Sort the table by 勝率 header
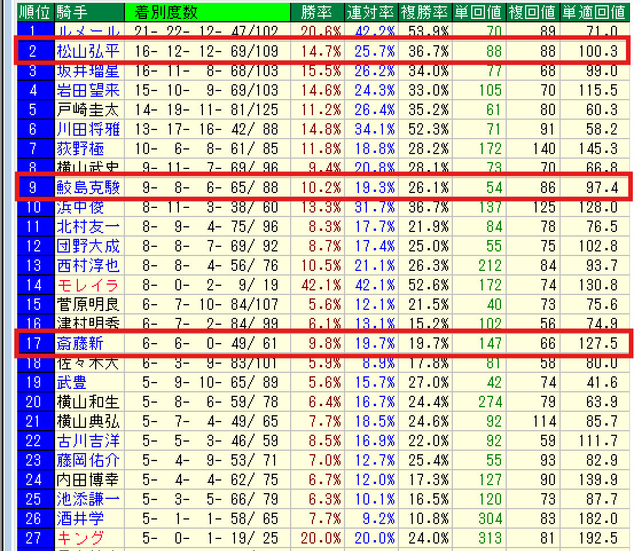The width and height of the screenshot is (634, 551). [315, 11]
